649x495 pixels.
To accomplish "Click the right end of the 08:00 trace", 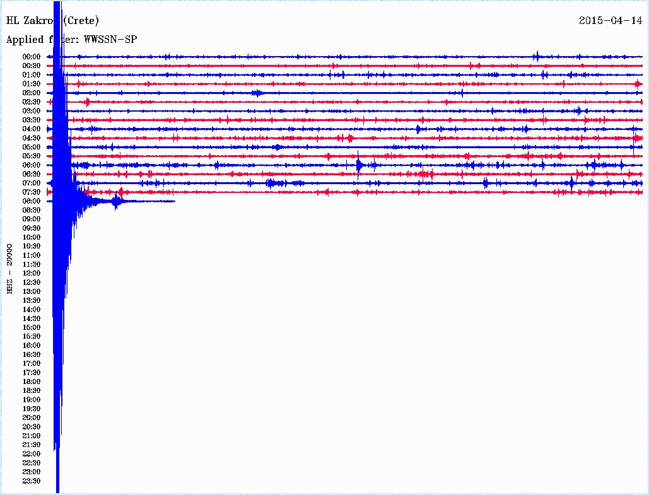I will tap(173, 201).
